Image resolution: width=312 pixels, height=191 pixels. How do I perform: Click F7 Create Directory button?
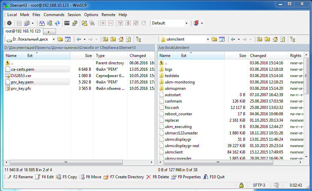click(x=124, y=177)
